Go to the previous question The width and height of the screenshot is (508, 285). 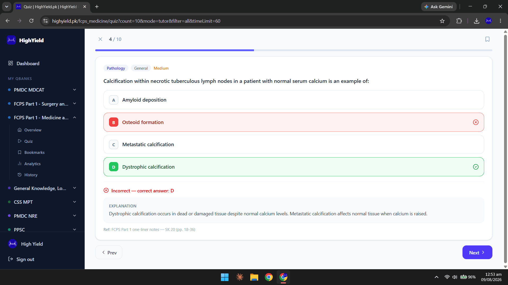(109, 253)
